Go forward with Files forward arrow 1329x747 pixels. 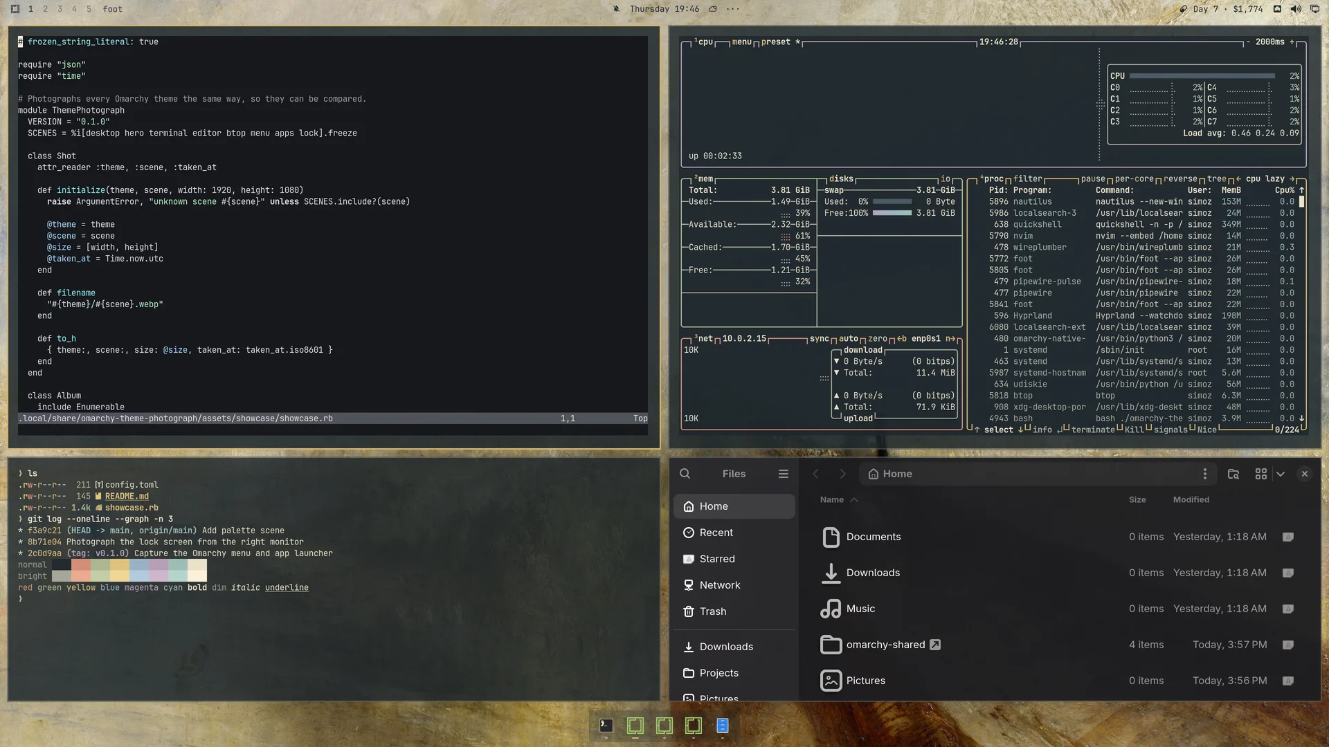[x=842, y=474]
